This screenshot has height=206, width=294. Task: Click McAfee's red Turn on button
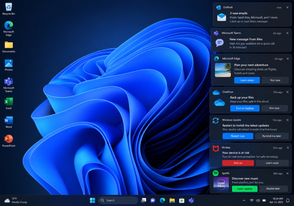[x=238, y=163]
